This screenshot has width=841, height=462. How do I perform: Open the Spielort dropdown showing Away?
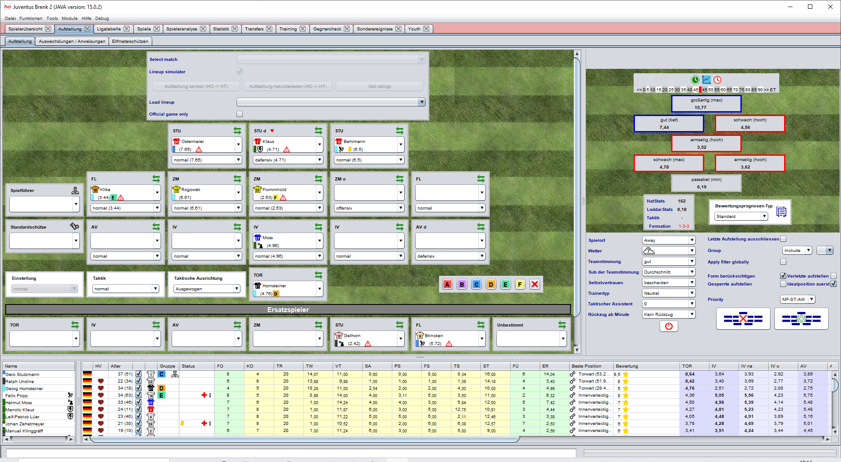pos(668,240)
